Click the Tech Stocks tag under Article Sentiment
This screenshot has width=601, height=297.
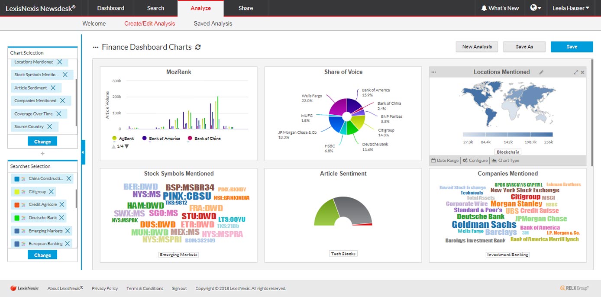point(343,254)
